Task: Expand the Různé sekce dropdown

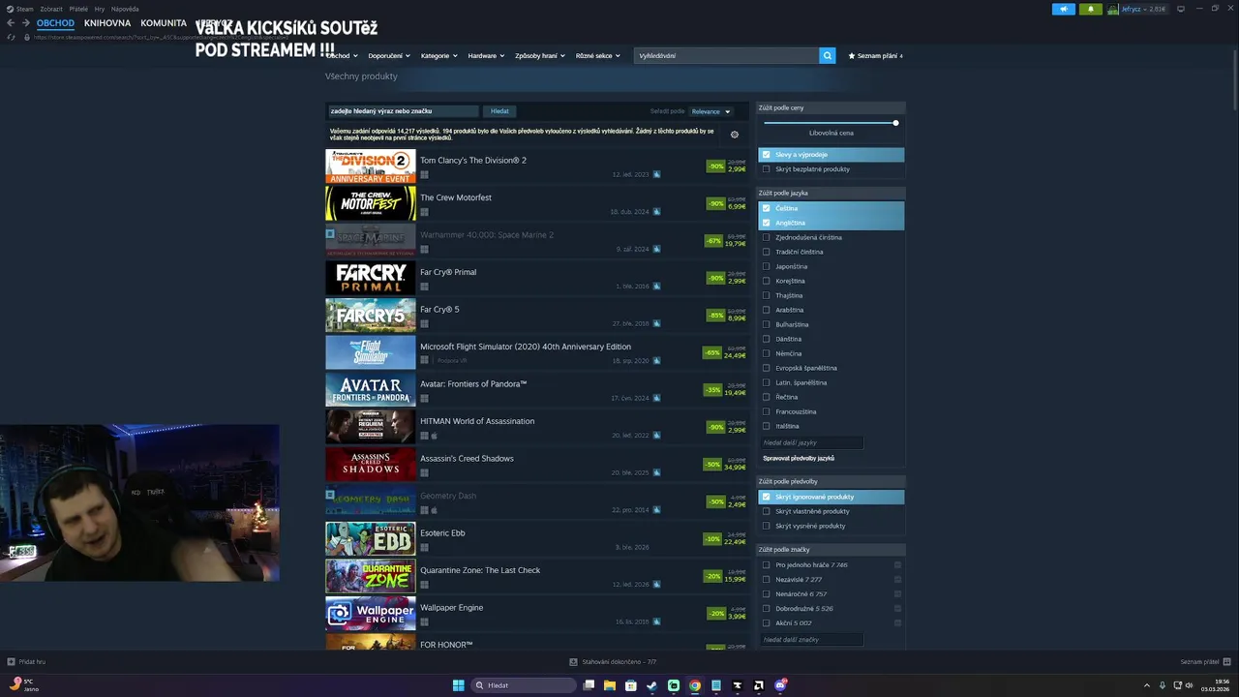Action: tap(597, 55)
